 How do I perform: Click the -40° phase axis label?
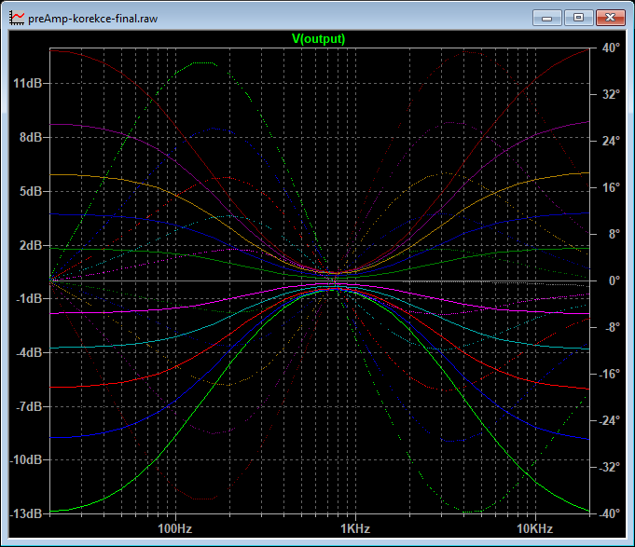610,513
